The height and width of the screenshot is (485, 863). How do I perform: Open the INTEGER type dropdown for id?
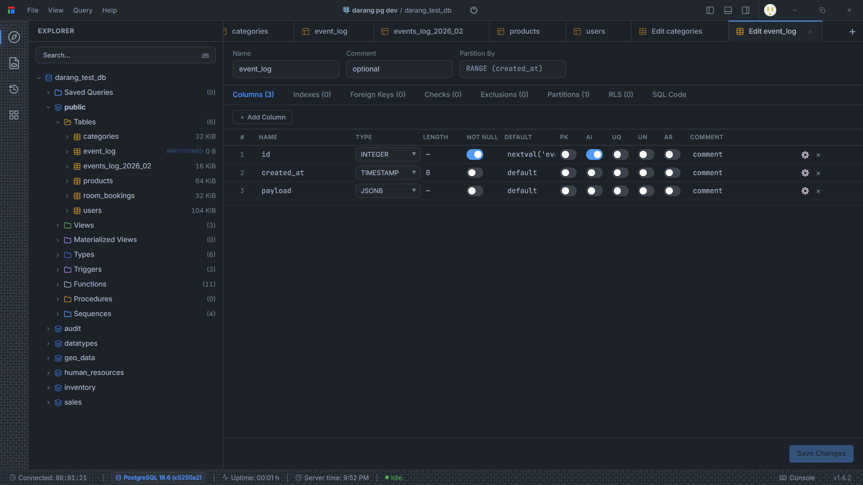pyautogui.click(x=388, y=154)
